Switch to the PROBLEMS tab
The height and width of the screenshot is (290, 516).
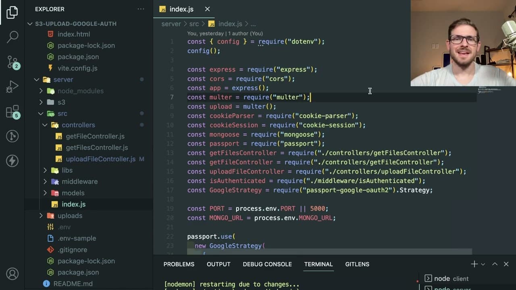(179, 264)
